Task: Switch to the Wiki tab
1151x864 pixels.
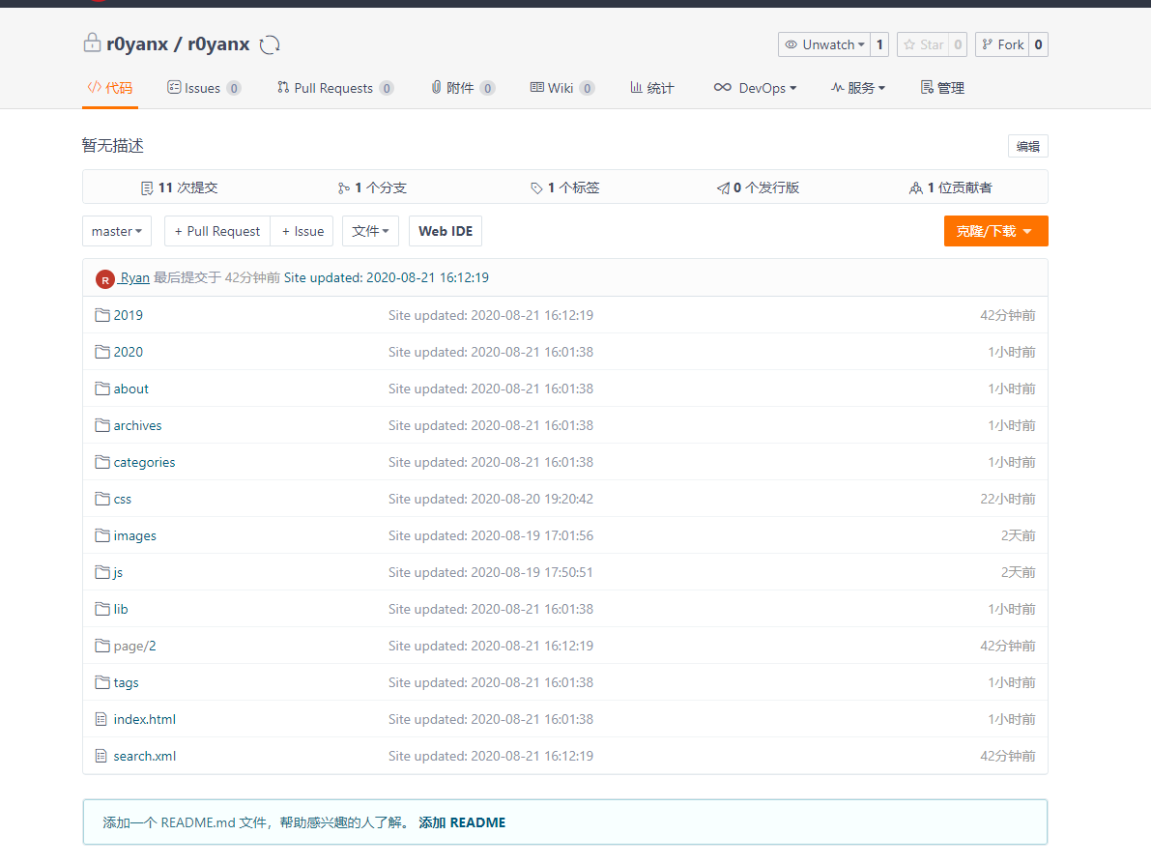Action: [x=561, y=88]
